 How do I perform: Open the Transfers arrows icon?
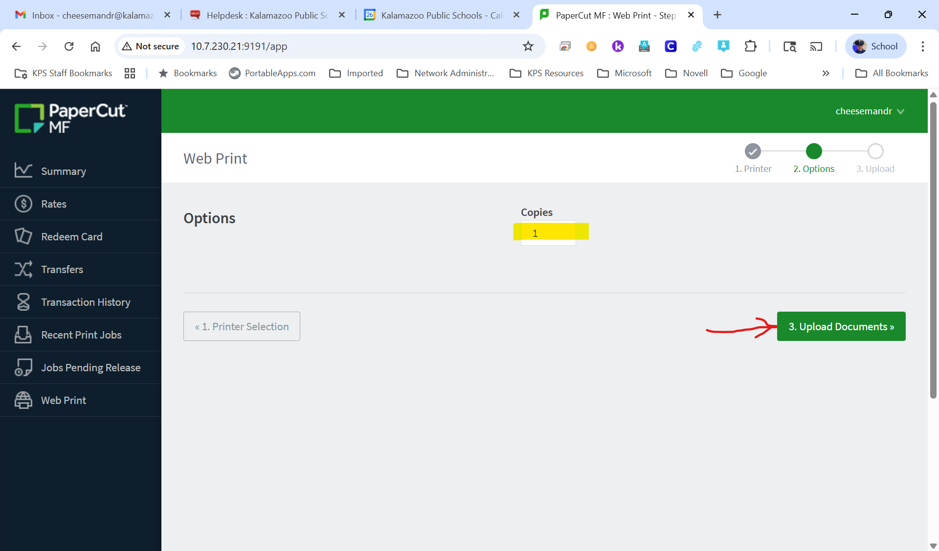(23, 269)
